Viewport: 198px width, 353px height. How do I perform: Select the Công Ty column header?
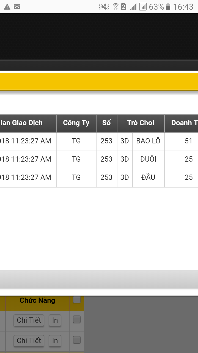(x=76, y=123)
